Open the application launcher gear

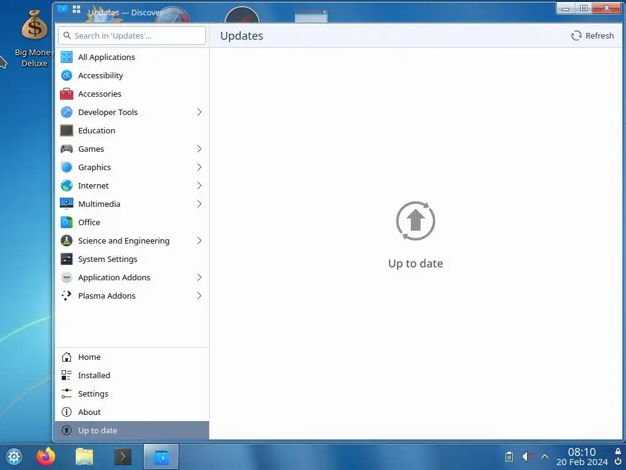click(13, 457)
